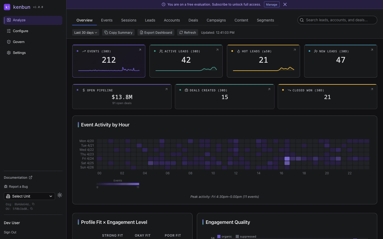Switch to the Sessions tab

pyautogui.click(x=129, y=20)
